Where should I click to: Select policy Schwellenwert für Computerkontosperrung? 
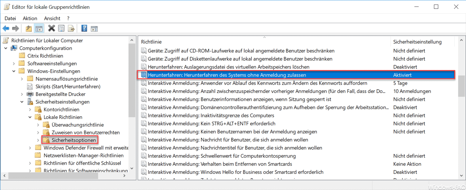222,156
